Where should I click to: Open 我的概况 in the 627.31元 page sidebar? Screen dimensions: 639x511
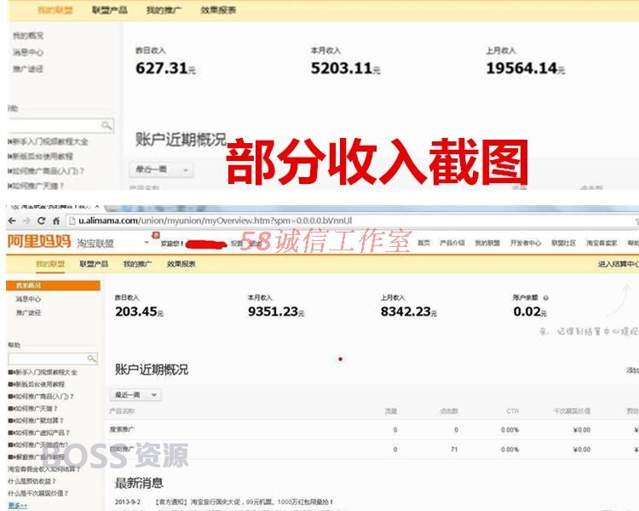28,36
